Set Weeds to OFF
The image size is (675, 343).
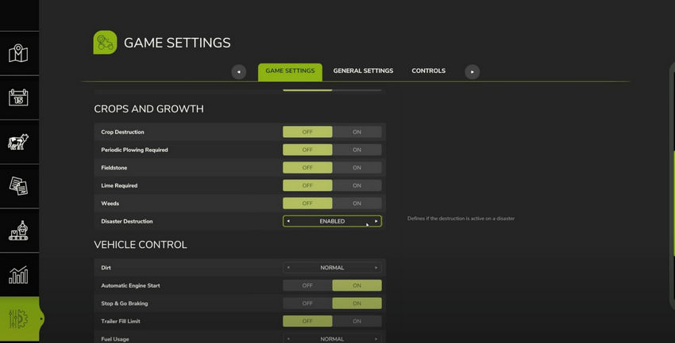(307, 203)
